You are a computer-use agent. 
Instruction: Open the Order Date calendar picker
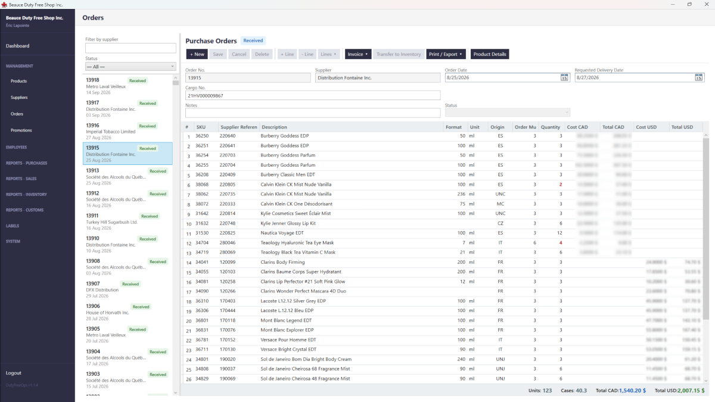coord(564,77)
